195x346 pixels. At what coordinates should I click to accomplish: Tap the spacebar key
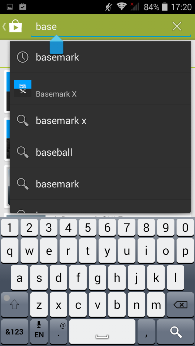pyautogui.click(x=102, y=332)
